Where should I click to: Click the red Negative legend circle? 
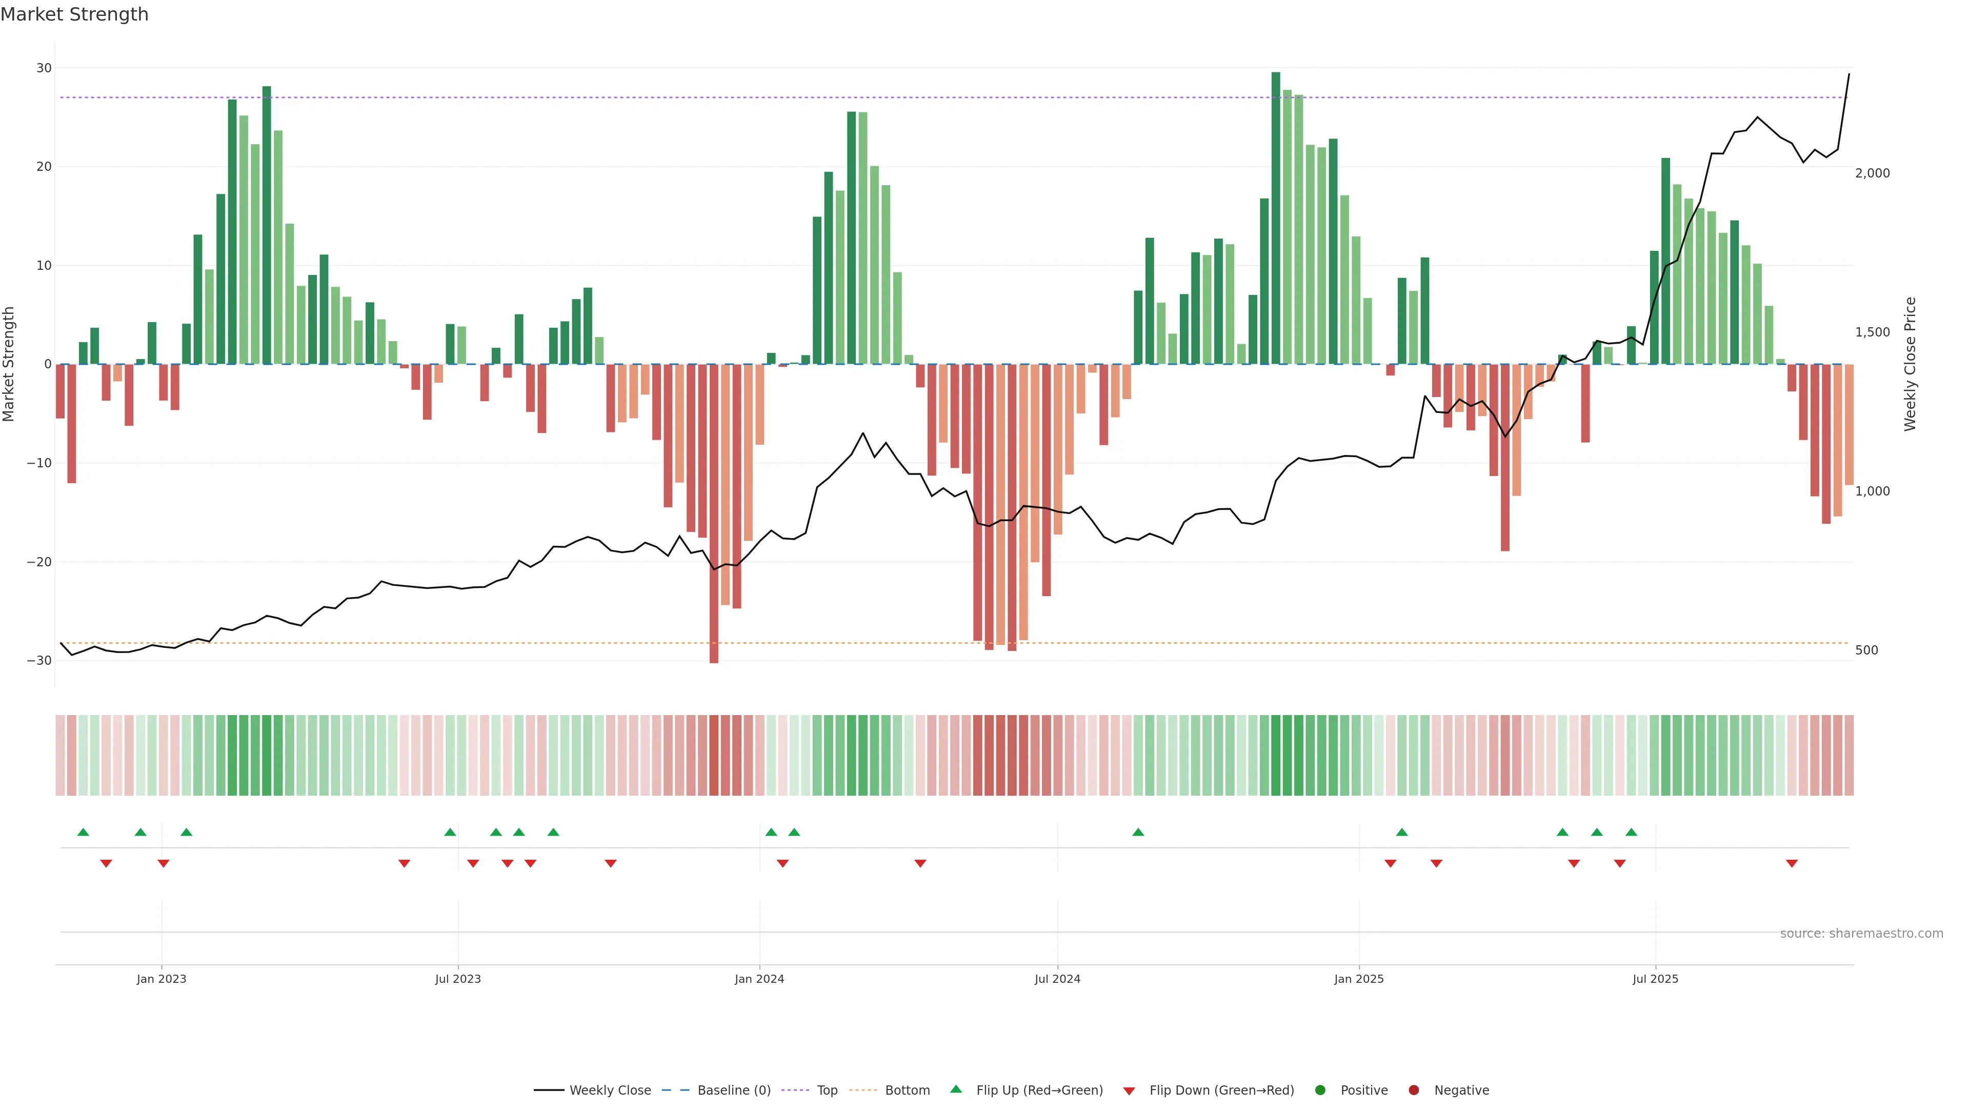coord(1413,1091)
